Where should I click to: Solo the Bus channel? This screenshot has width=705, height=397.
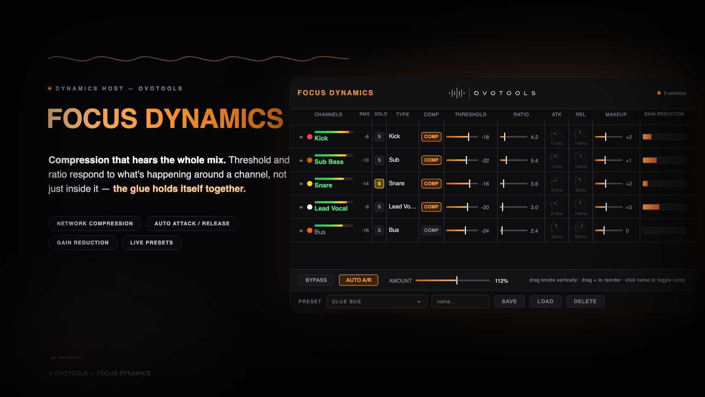[x=379, y=230]
